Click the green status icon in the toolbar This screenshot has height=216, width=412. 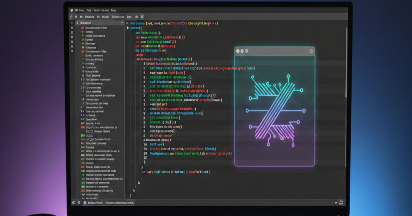[x=142, y=17]
